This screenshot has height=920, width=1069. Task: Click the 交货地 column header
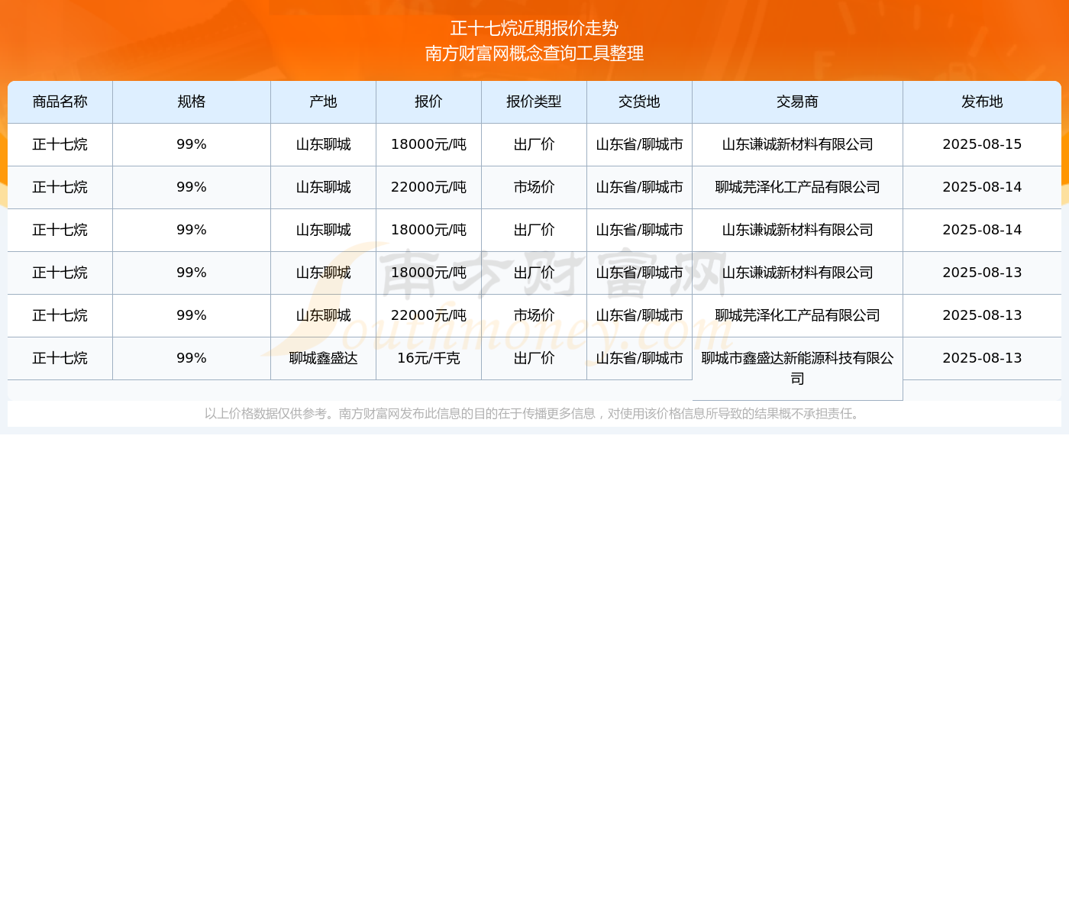tap(640, 102)
